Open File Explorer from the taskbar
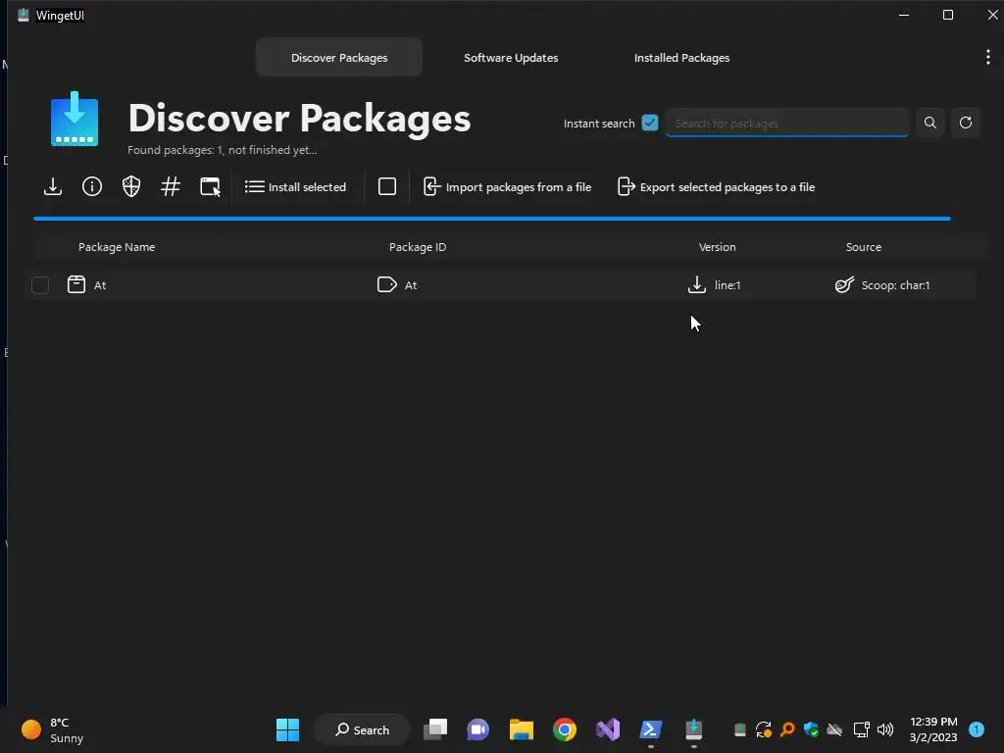 [522, 729]
